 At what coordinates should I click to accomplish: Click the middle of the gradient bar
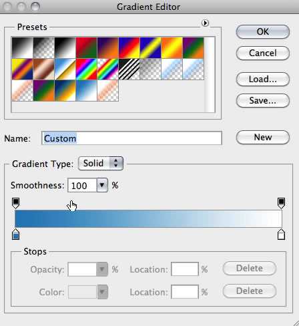click(x=148, y=218)
